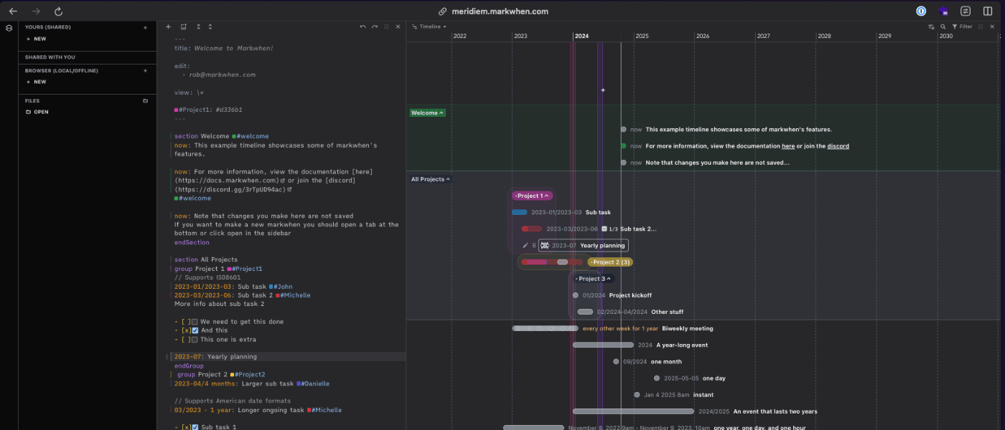
Task: Uncheck the 'And this' checkbox
Action: 195,330
